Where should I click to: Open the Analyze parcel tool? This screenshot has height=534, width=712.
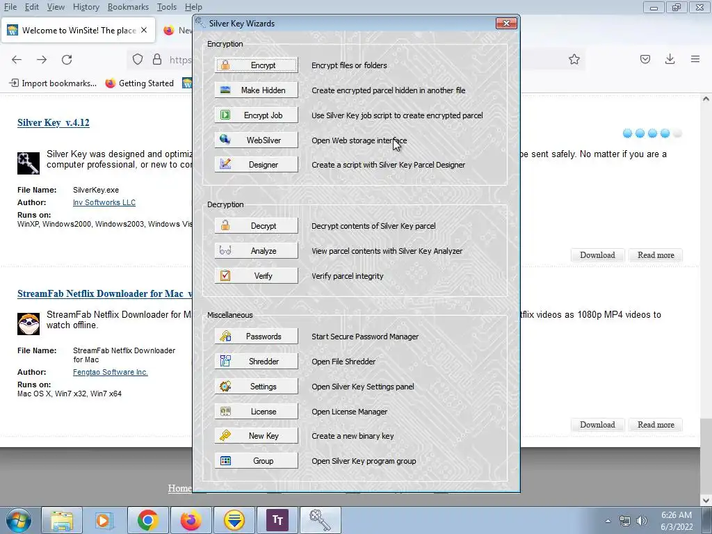click(x=256, y=250)
